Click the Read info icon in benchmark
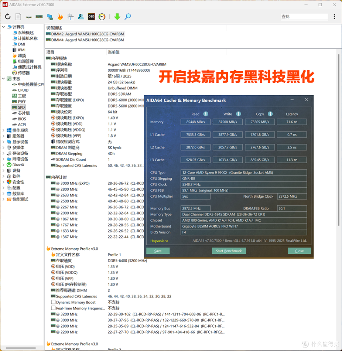The width and height of the screenshot is (342, 351). 206,114
